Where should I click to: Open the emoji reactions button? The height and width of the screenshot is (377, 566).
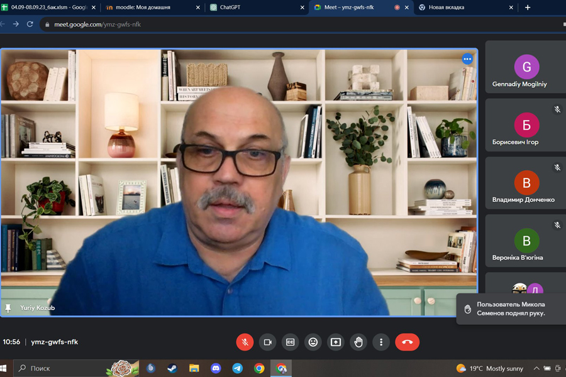click(x=313, y=342)
